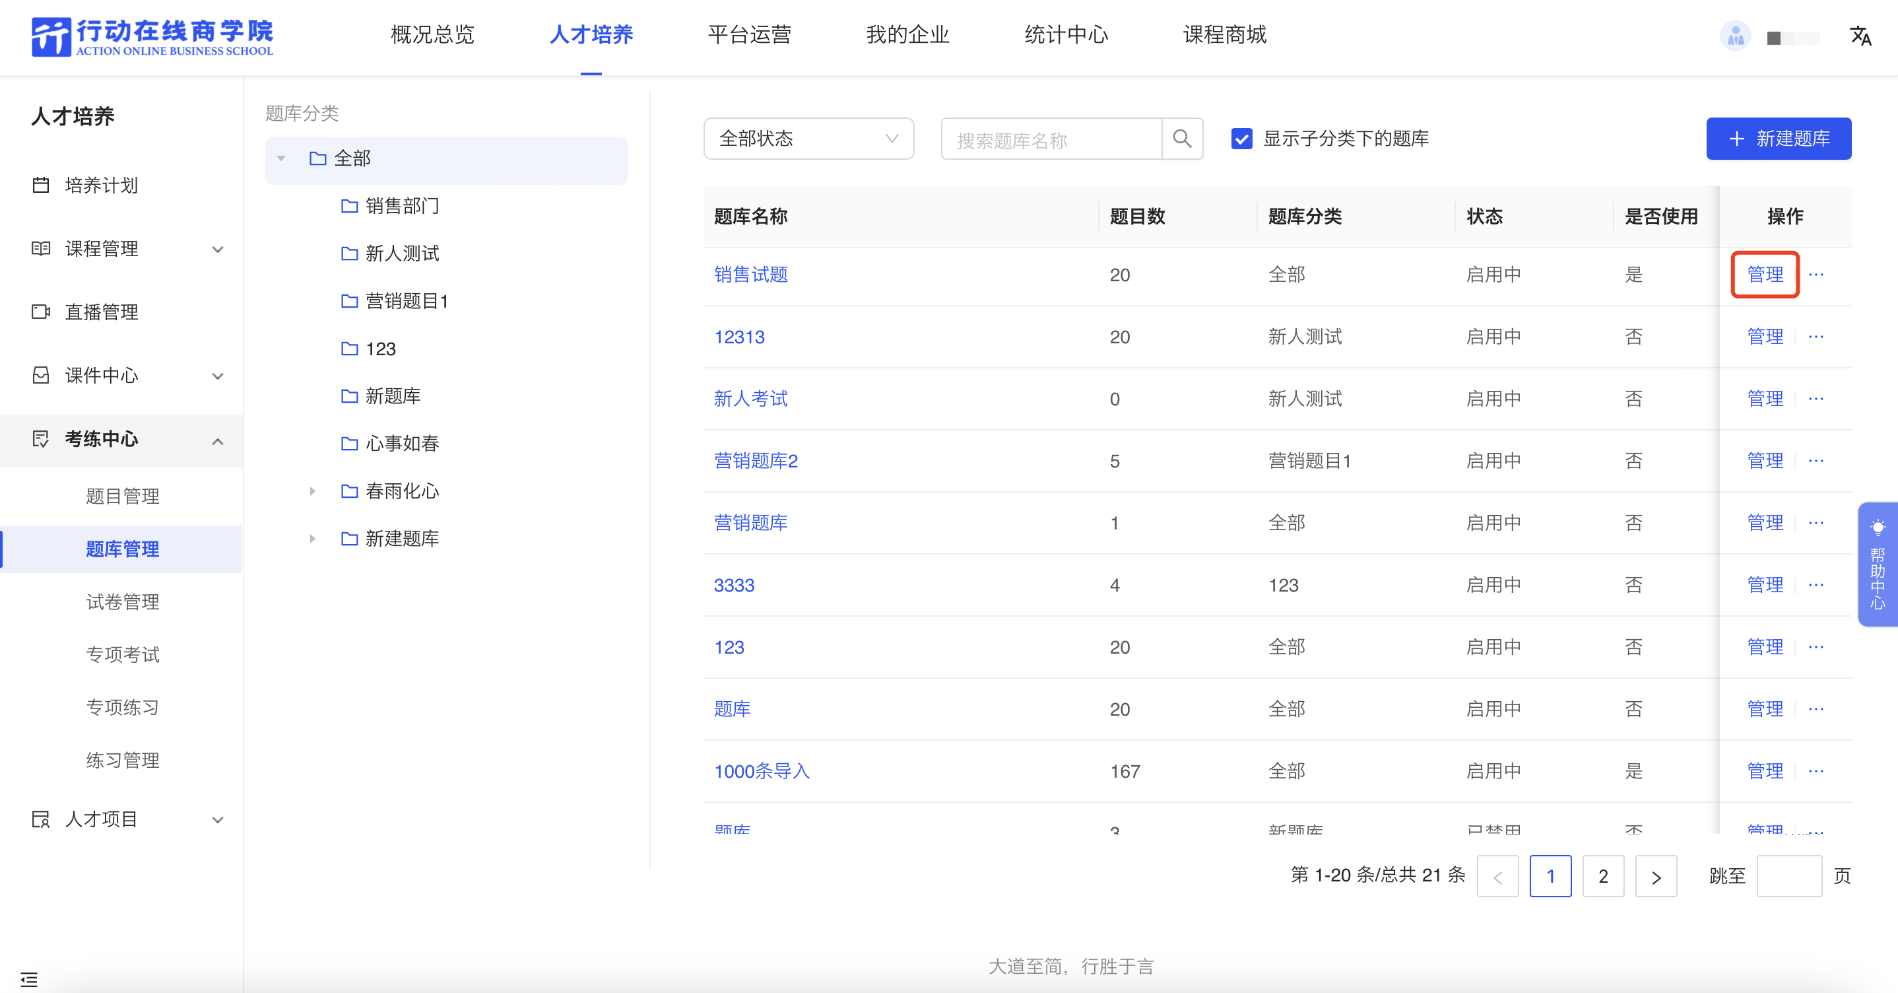Open 练习管理 in sidebar
This screenshot has width=1898, height=993.
(x=122, y=760)
